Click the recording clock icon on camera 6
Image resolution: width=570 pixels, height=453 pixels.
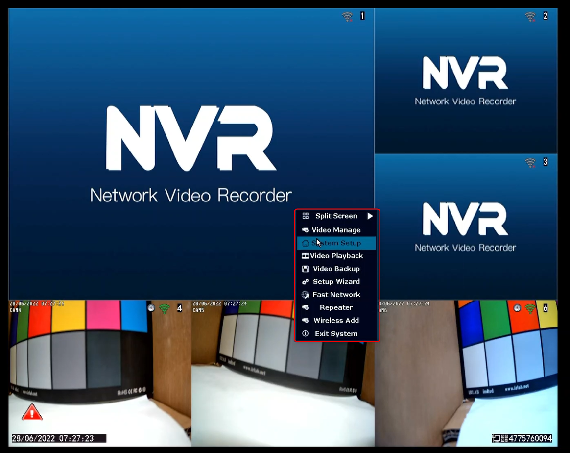[x=517, y=308]
